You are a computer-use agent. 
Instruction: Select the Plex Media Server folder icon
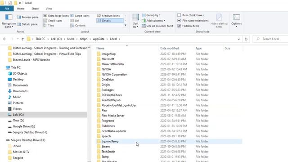coord(99,116)
